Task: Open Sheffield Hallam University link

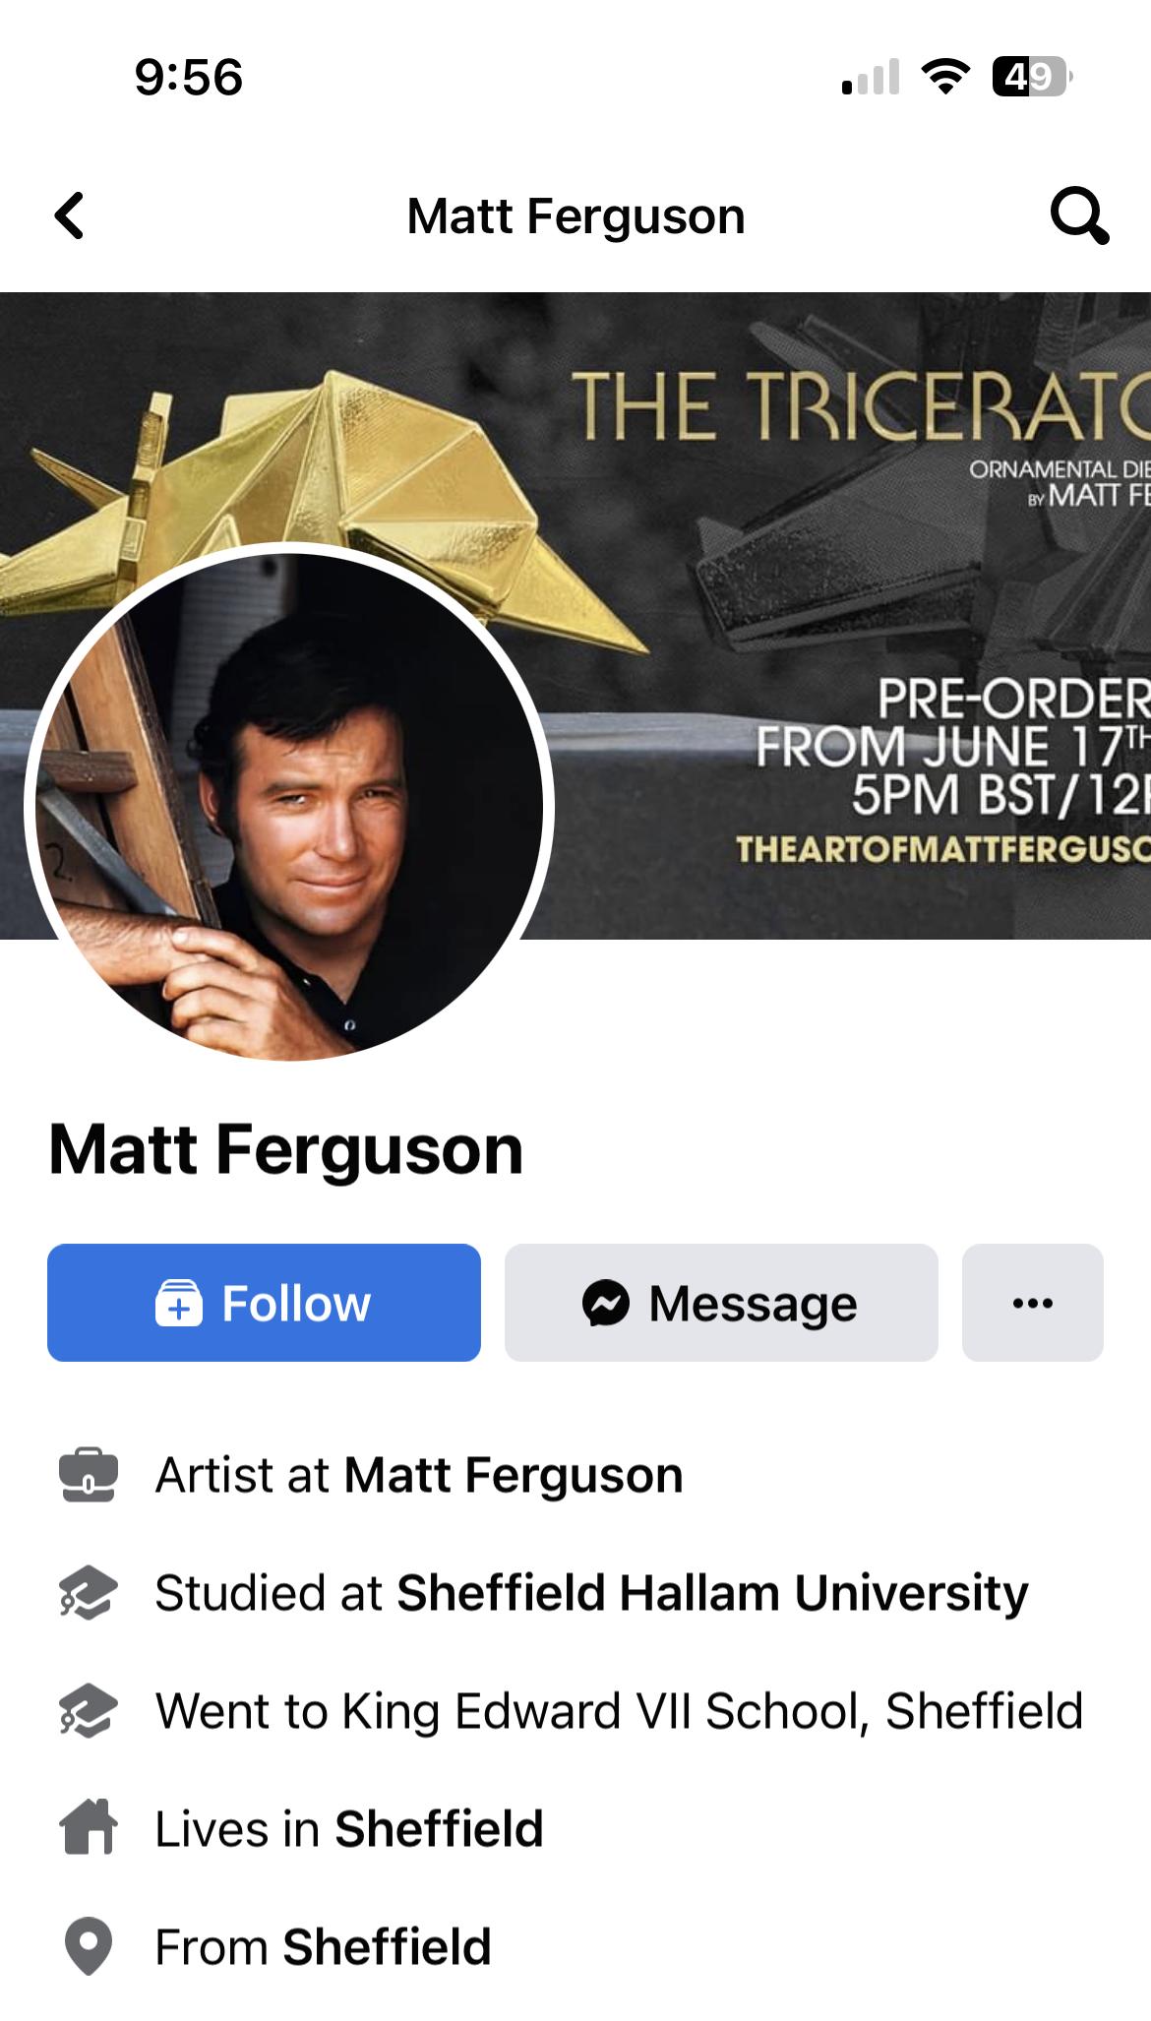Action: pos(712,1592)
